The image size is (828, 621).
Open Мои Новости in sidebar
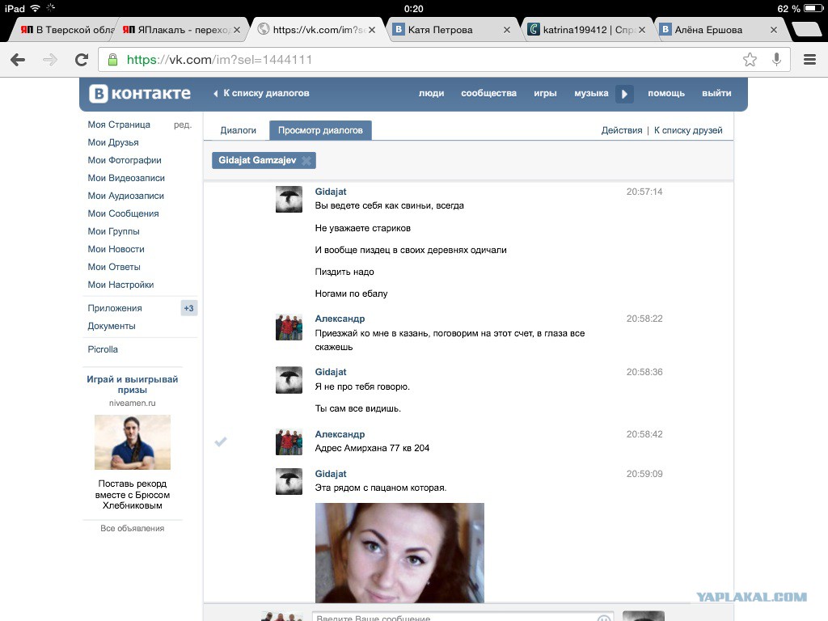(116, 249)
